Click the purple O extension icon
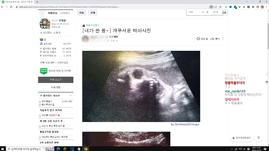Screen dimensions: 269x151 coord(244,7)
